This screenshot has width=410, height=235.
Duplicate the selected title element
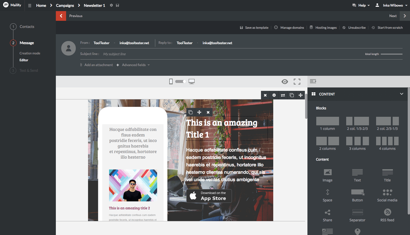pyautogui.click(x=190, y=112)
